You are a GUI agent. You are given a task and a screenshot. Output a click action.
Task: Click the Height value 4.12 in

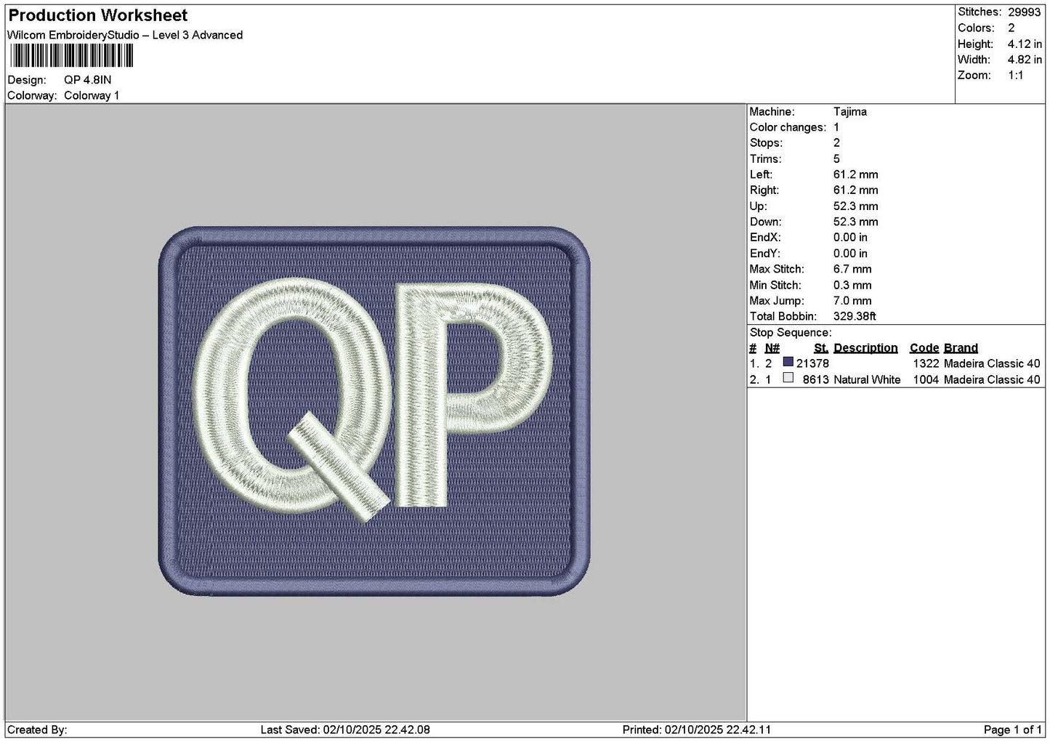click(1025, 44)
